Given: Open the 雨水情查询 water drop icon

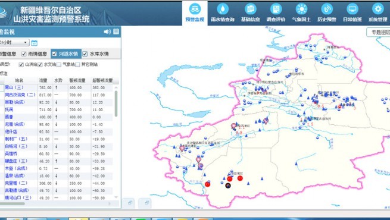Looking at the screenshot, I should (x=223, y=9).
